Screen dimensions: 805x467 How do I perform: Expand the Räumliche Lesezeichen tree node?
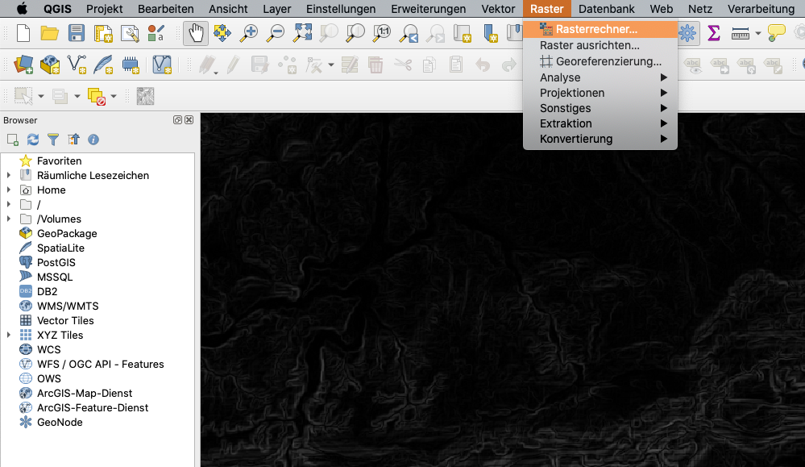(9, 175)
